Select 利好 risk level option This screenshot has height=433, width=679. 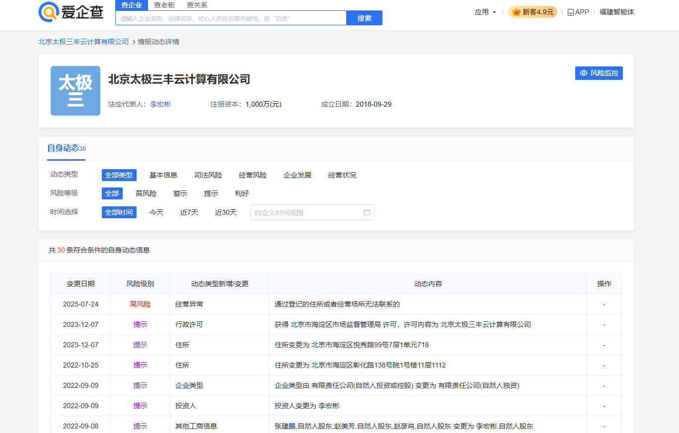(x=241, y=193)
